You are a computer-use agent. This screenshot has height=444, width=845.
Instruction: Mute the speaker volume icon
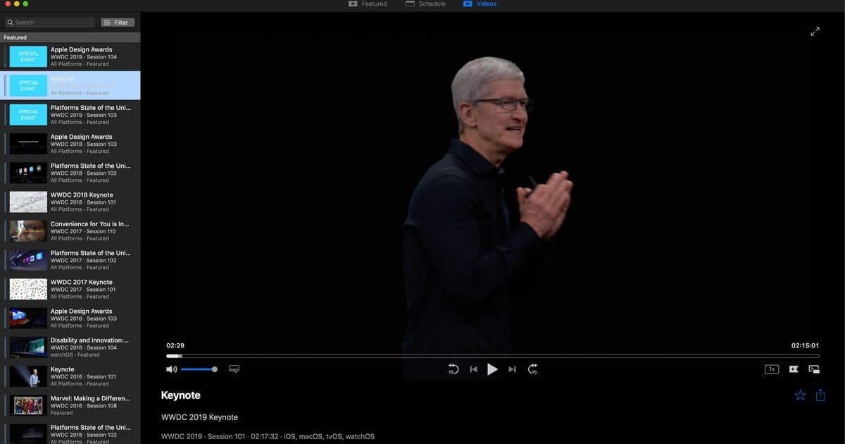(x=171, y=369)
